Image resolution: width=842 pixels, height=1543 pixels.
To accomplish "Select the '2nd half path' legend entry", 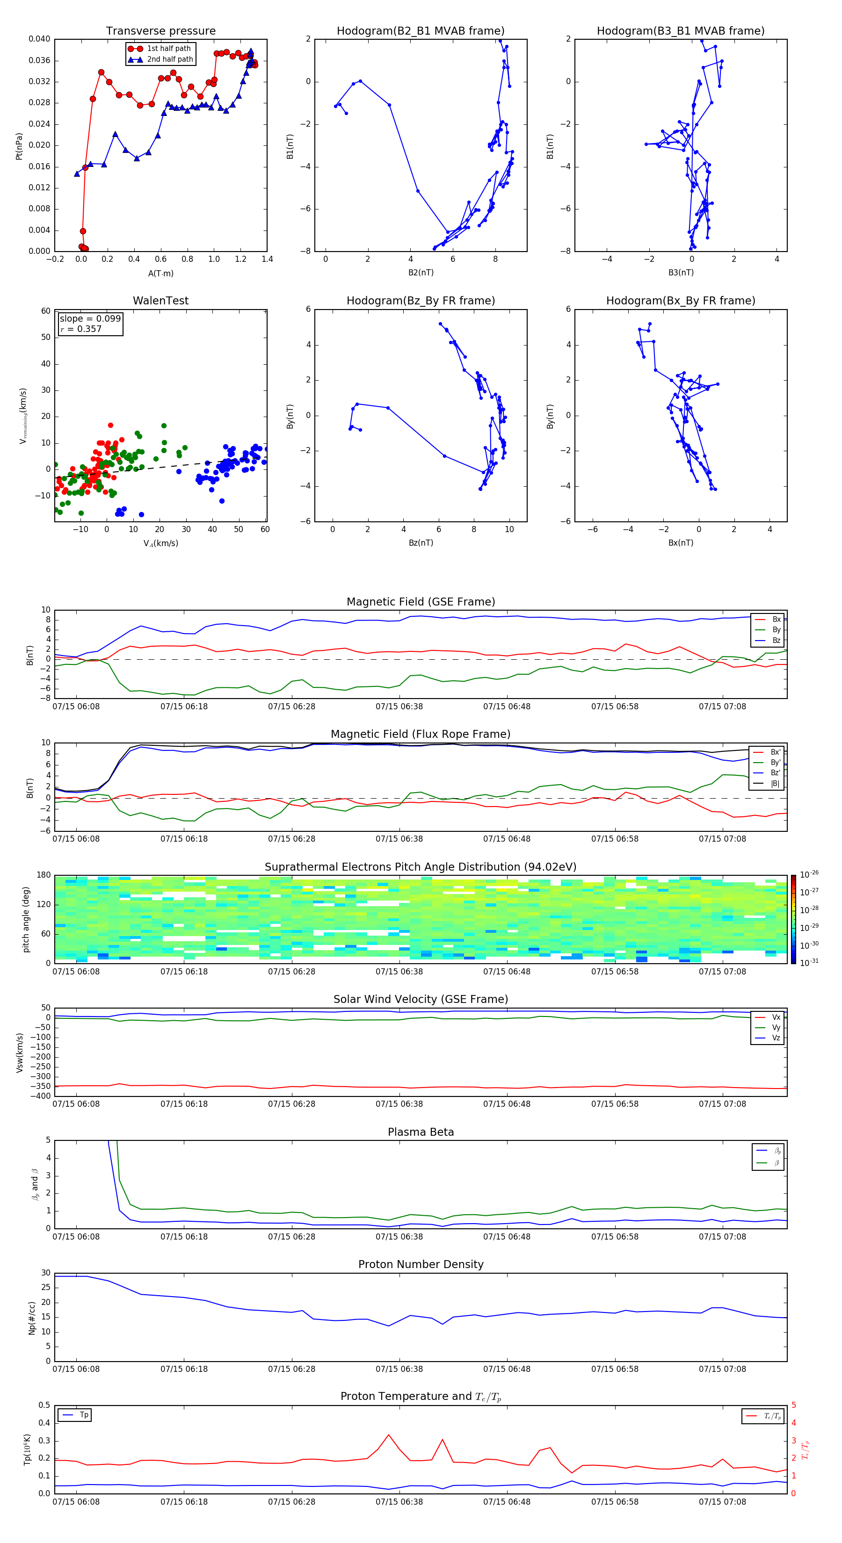I will (x=160, y=59).
